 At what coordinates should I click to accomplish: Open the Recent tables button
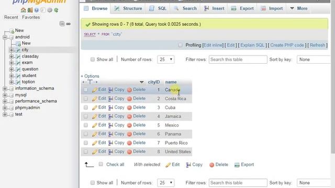11,17
